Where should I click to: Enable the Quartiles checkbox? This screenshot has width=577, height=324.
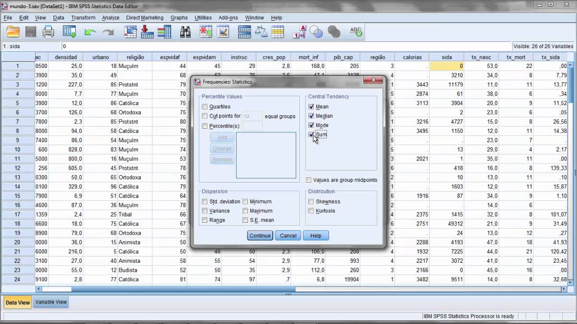click(x=205, y=107)
